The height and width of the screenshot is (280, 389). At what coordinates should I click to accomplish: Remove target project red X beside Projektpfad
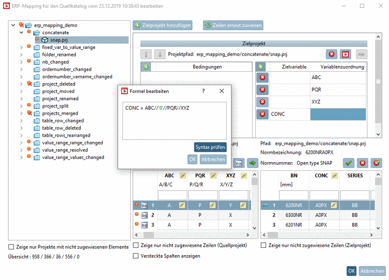point(331,54)
